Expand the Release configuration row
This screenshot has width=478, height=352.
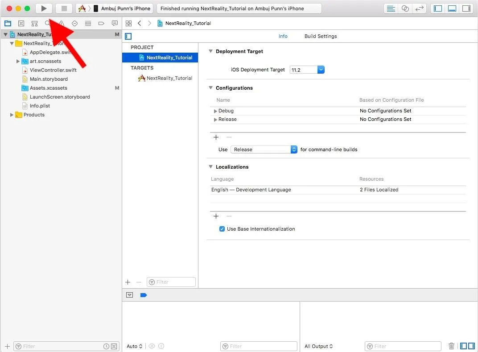click(x=215, y=120)
